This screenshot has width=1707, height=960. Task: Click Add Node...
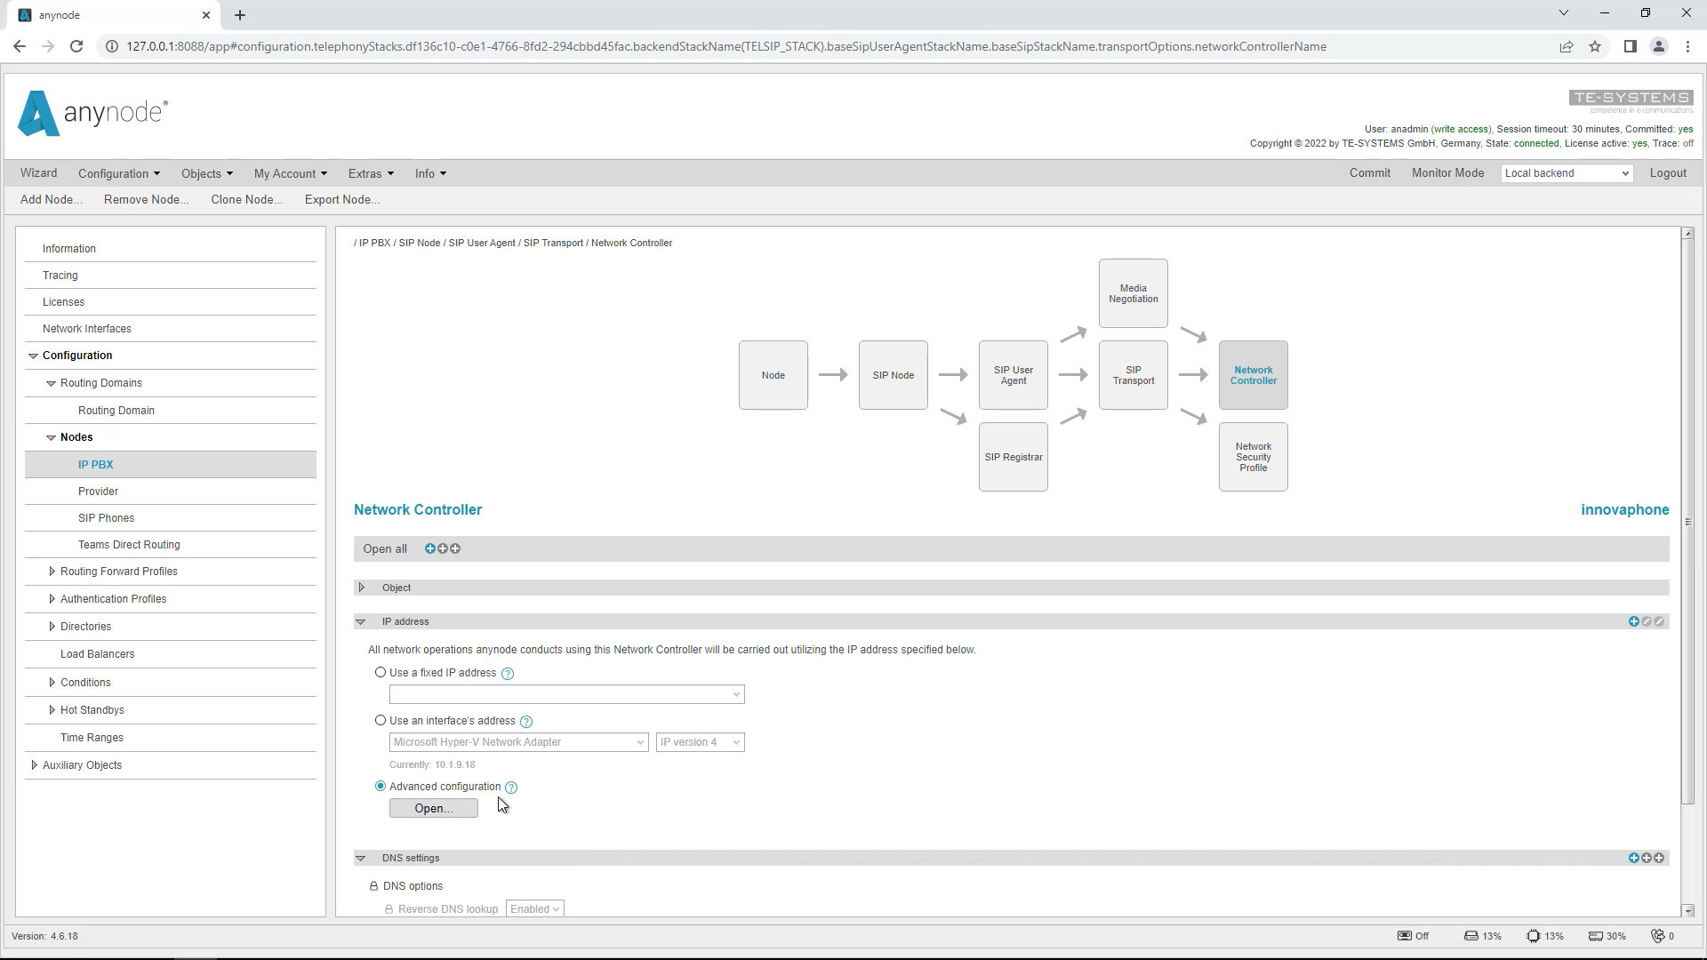click(x=52, y=199)
